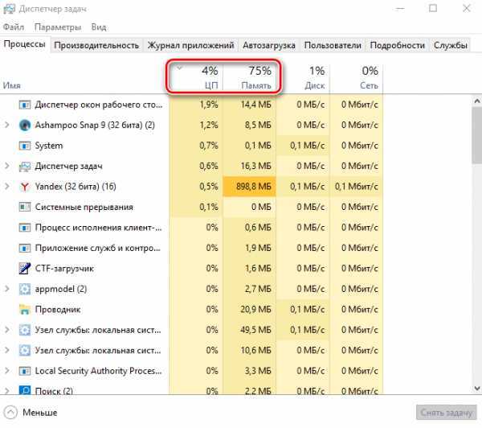
Task: Click the 20,9 МБ memory value
Action: point(255,310)
